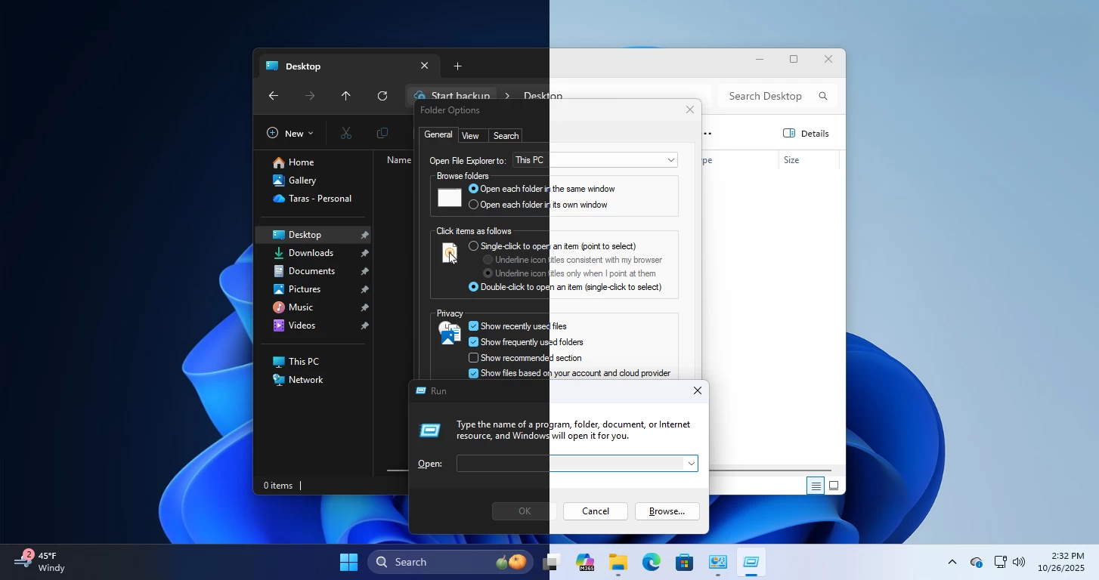Switch to the View tab in Folder Options
This screenshot has height=580, width=1099.
[x=470, y=136]
